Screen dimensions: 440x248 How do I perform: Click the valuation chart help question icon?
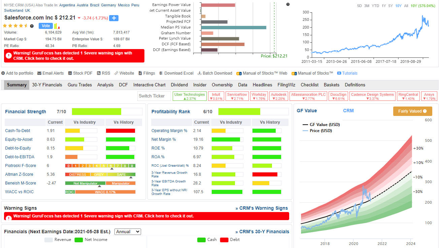pos(288,4)
